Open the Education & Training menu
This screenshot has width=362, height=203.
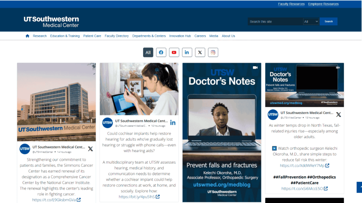tap(65, 36)
